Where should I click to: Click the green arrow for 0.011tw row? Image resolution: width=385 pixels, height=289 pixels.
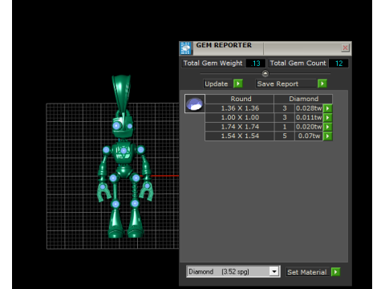[327, 117]
